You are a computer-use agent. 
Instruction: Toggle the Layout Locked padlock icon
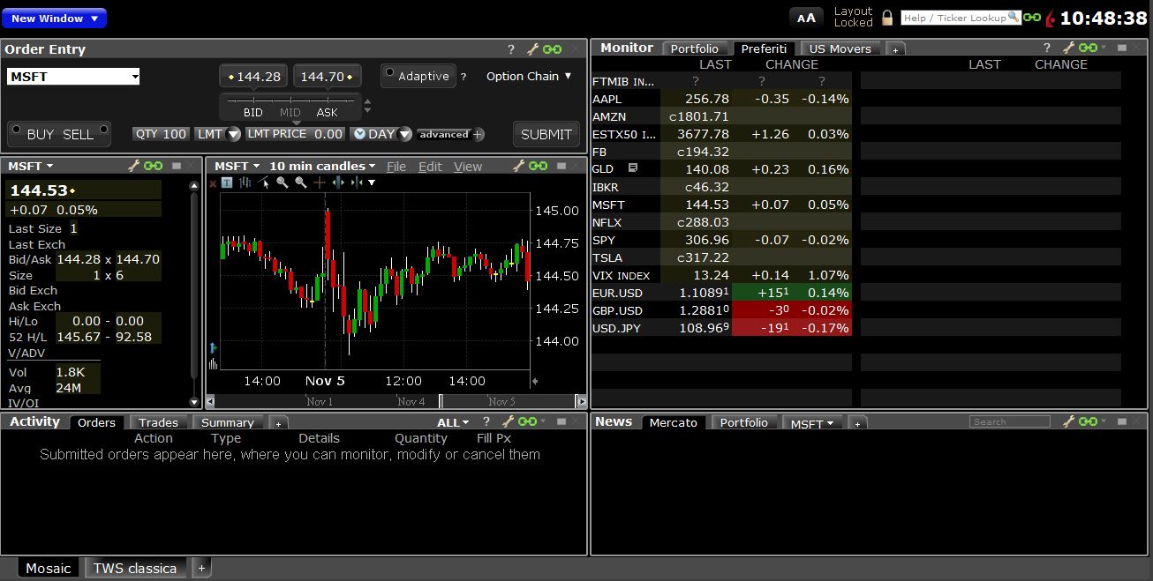pos(887,18)
